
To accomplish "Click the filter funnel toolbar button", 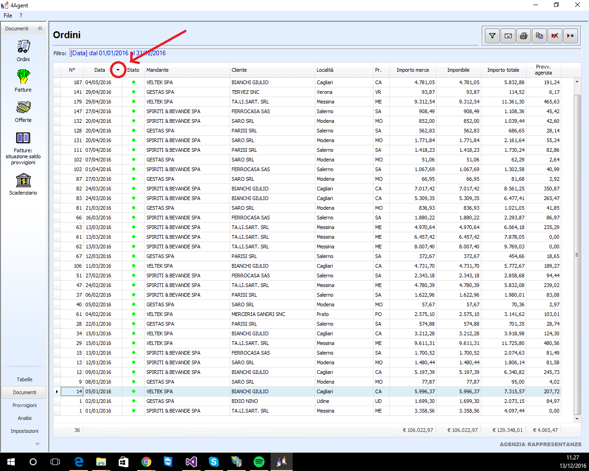I will pyautogui.click(x=492, y=36).
